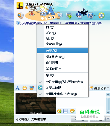This screenshot has width=110, height=126.
Task: Click the input box scroll down arrow
Action: click(x=108, y=112)
